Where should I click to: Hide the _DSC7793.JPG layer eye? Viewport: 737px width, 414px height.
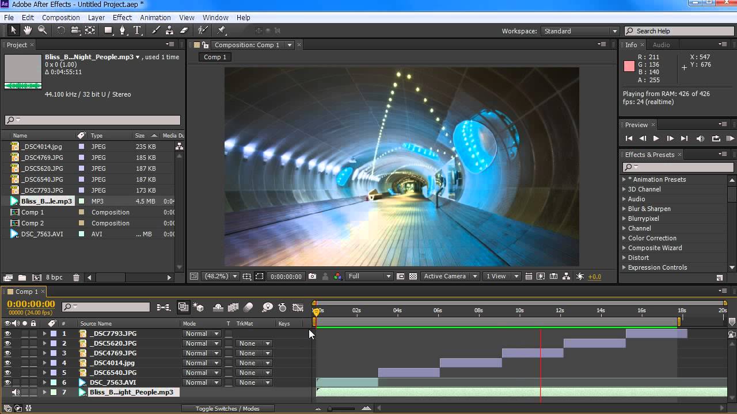pyautogui.click(x=7, y=333)
